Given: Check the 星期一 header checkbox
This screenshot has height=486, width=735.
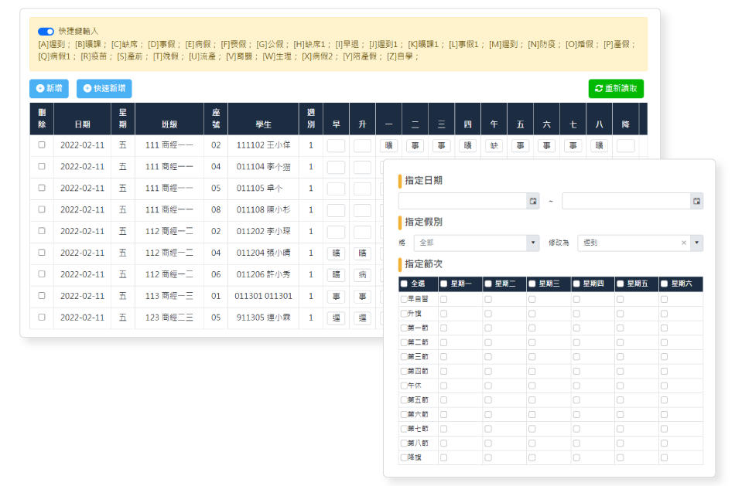Looking at the screenshot, I should coord(444,284).
